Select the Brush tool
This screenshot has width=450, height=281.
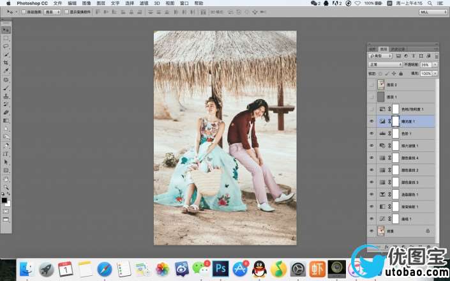6,88
